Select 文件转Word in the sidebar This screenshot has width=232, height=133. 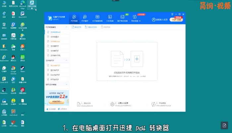[x=57, y=32]
